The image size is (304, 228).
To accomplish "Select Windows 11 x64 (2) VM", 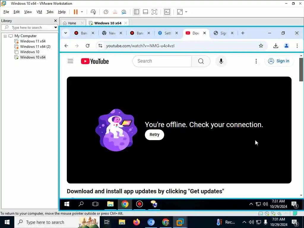I will 35,47.
